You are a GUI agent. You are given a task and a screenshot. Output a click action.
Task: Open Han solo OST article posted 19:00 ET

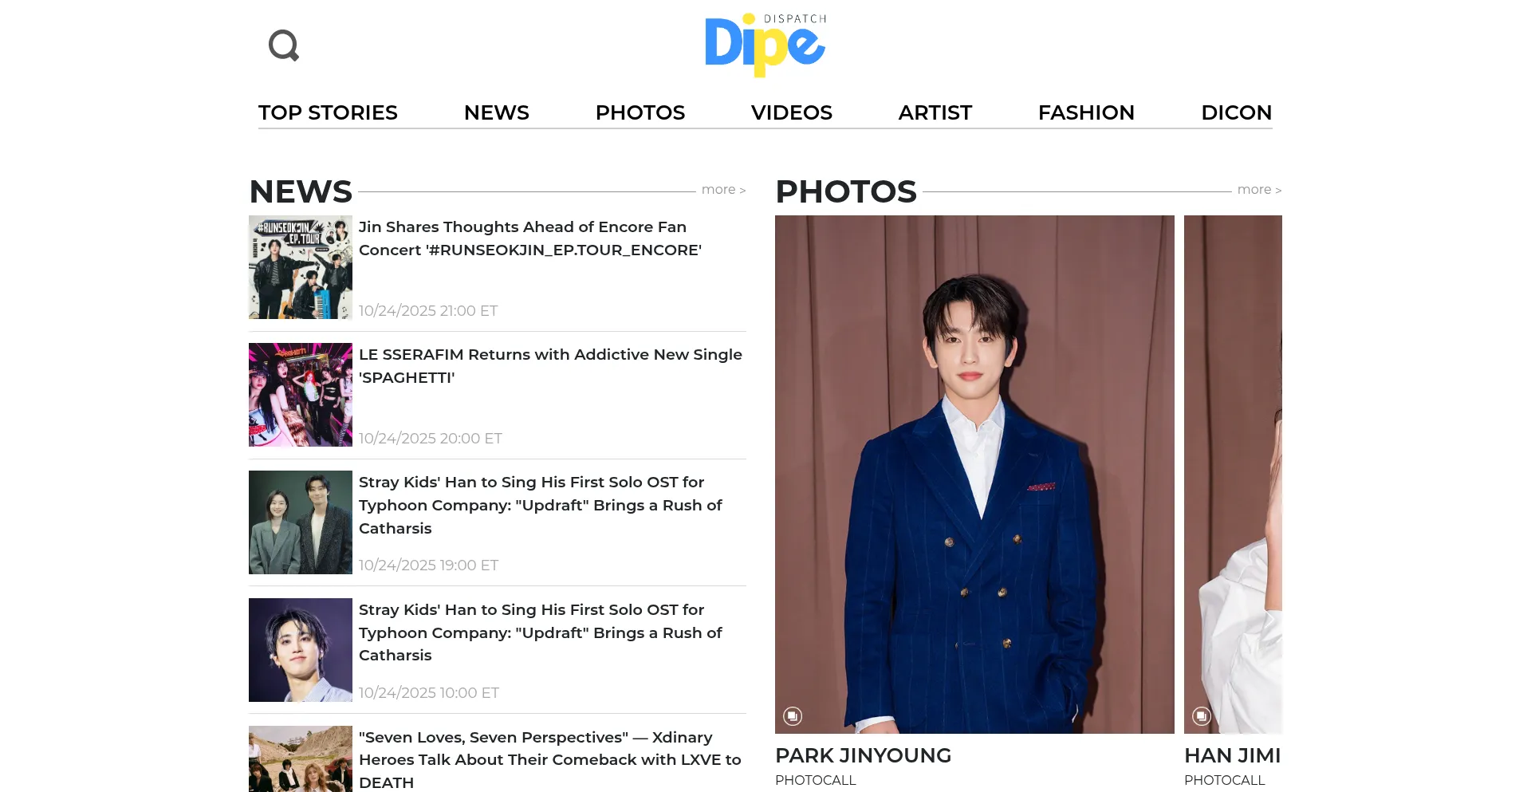pos(541,505)
